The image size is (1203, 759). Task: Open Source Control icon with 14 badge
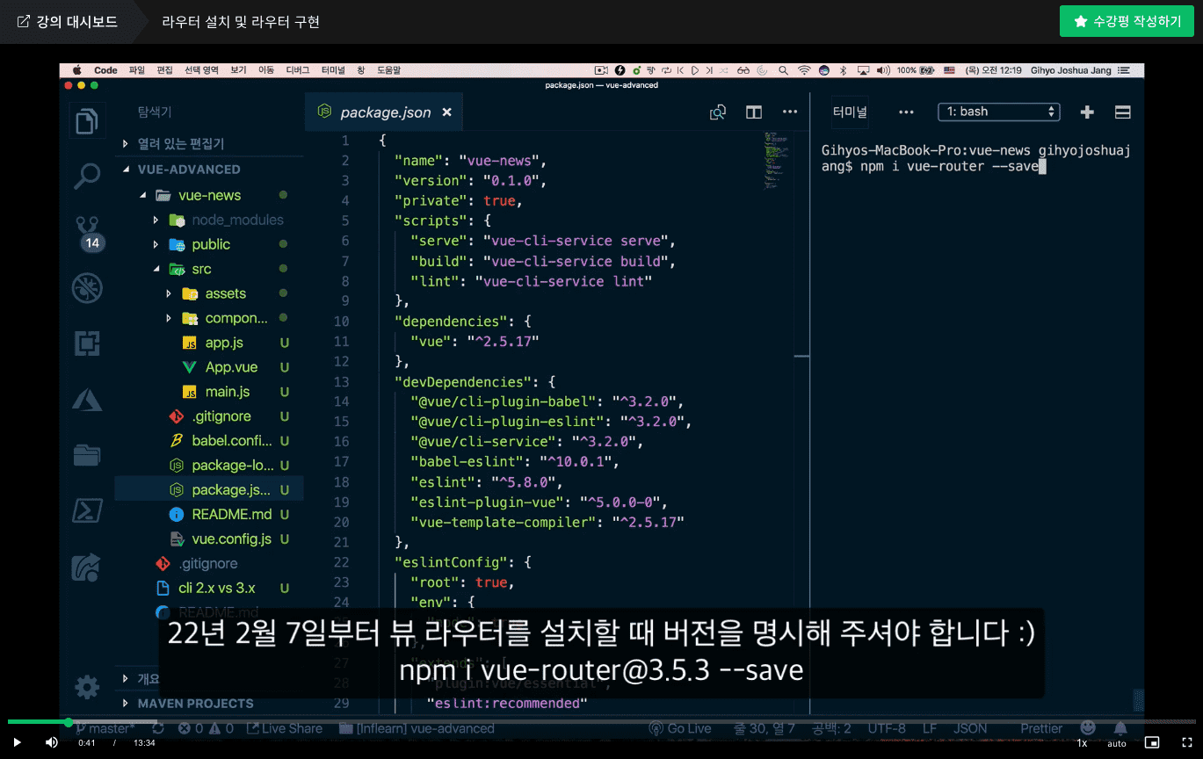[x=89, y=234]
